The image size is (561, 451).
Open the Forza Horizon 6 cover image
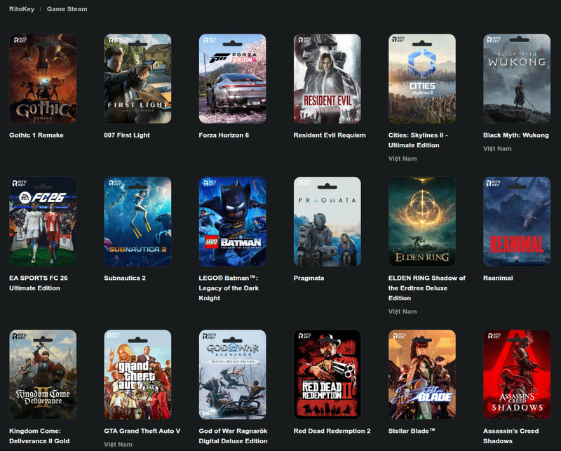click(233, 79)
